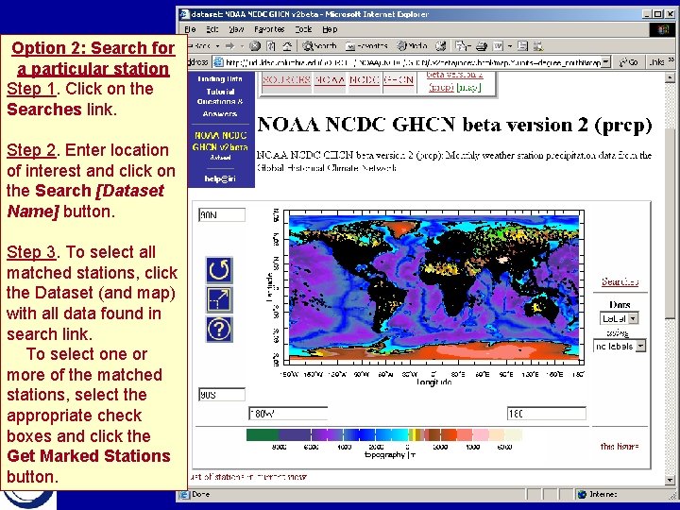The image size is (680, 510).
Task: Click the Search toolbar button
Action: tap(320, 46)
